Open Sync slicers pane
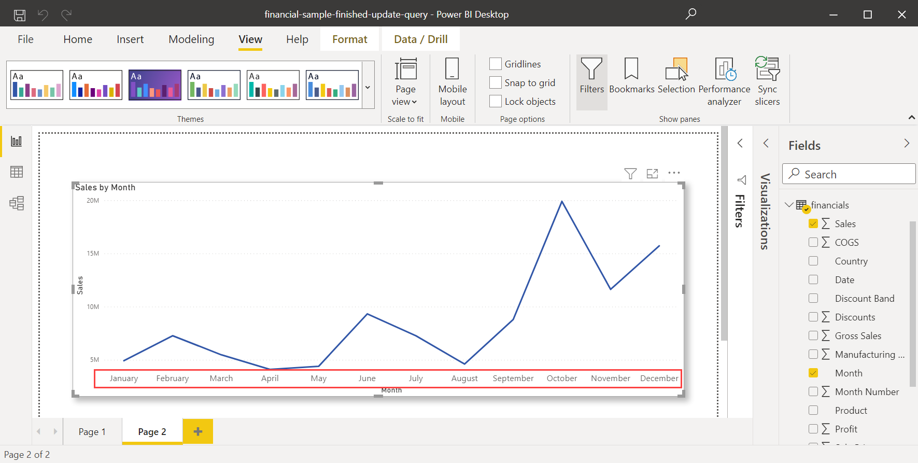This screenshot has height=463, width=918. 767,83
